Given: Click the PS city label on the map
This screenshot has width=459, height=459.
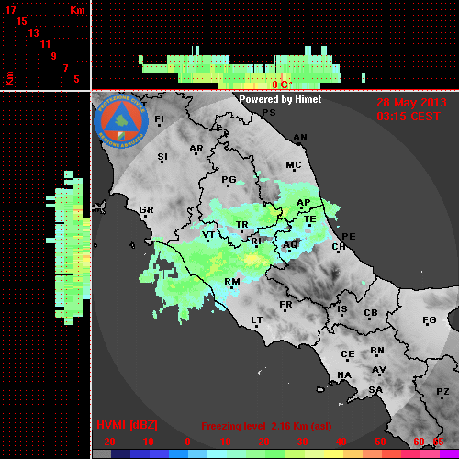Looking at the screenshot, I should pyautogui.click(x=269, y=113).
